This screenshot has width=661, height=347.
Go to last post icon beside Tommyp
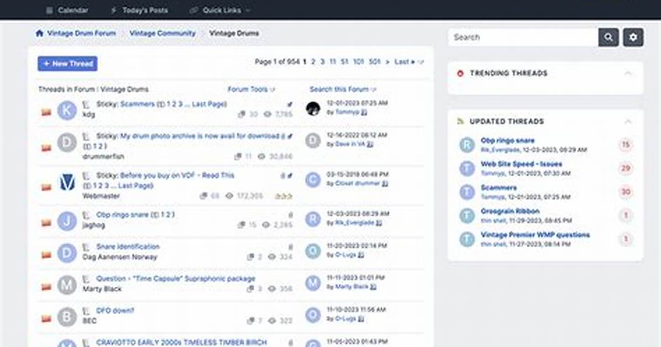364,112
